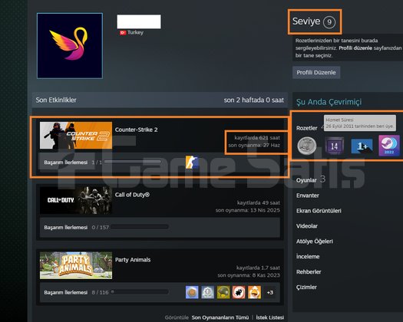
Task: Click first Party Animals achievement icon
Action: [x=192, y=292]
